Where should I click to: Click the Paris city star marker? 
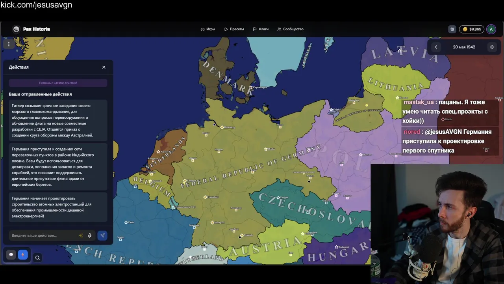click(x=126, y=222)
